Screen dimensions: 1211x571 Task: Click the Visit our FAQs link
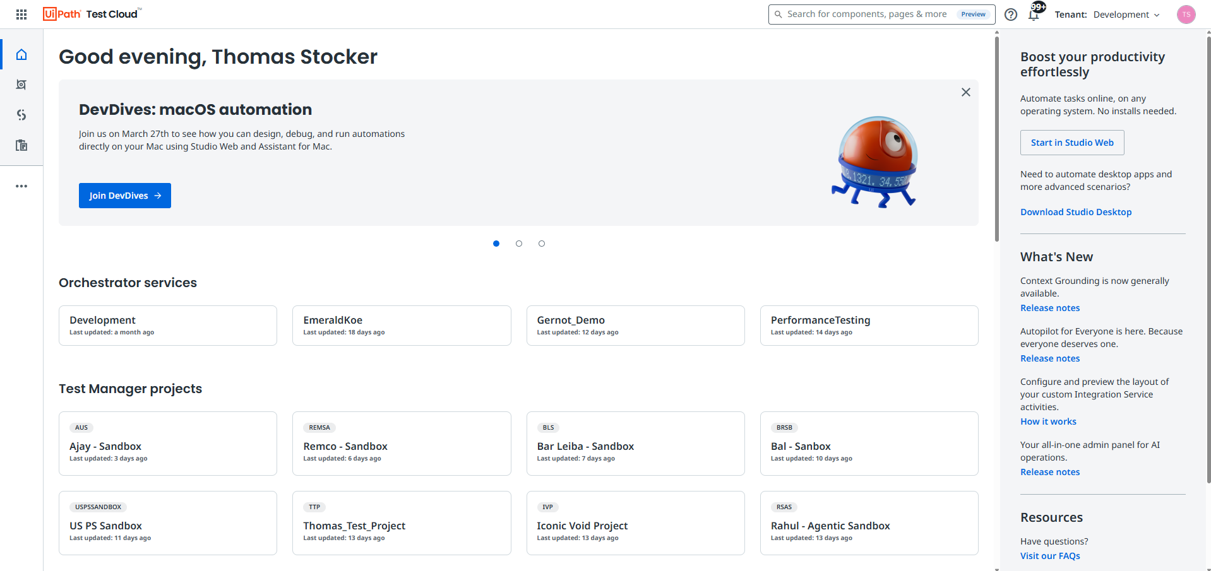tap(1050, 556)
